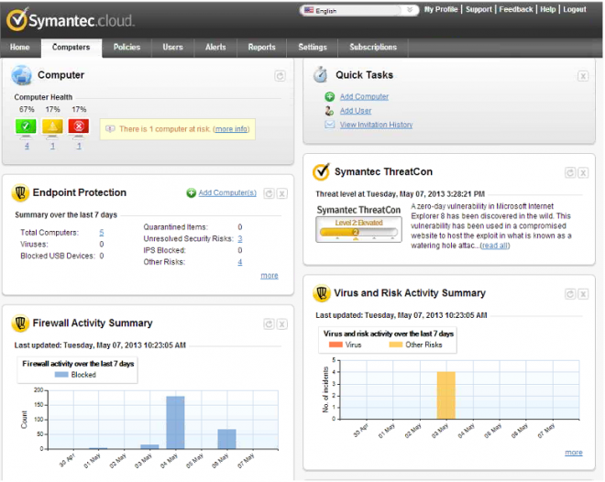Open the Settings tab
This screenshot has height=482, width=605.
point(313,47)
